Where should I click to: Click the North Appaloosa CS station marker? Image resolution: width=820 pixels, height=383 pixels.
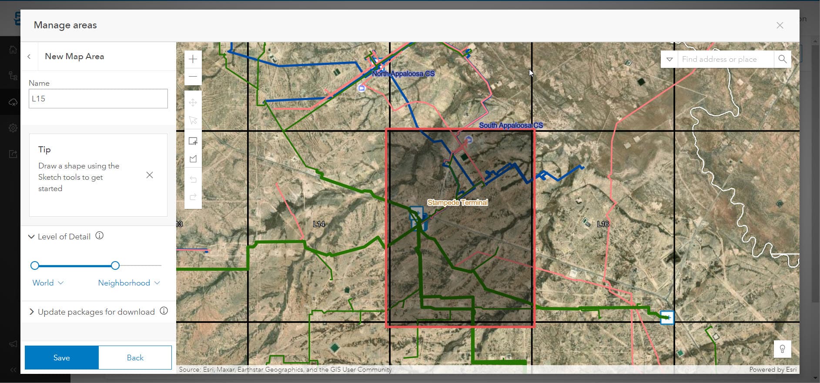pyautogui.click(x=361, y=88)
